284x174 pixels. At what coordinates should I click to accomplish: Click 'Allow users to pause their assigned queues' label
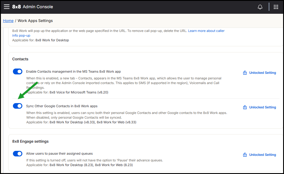tap(59, 153)
